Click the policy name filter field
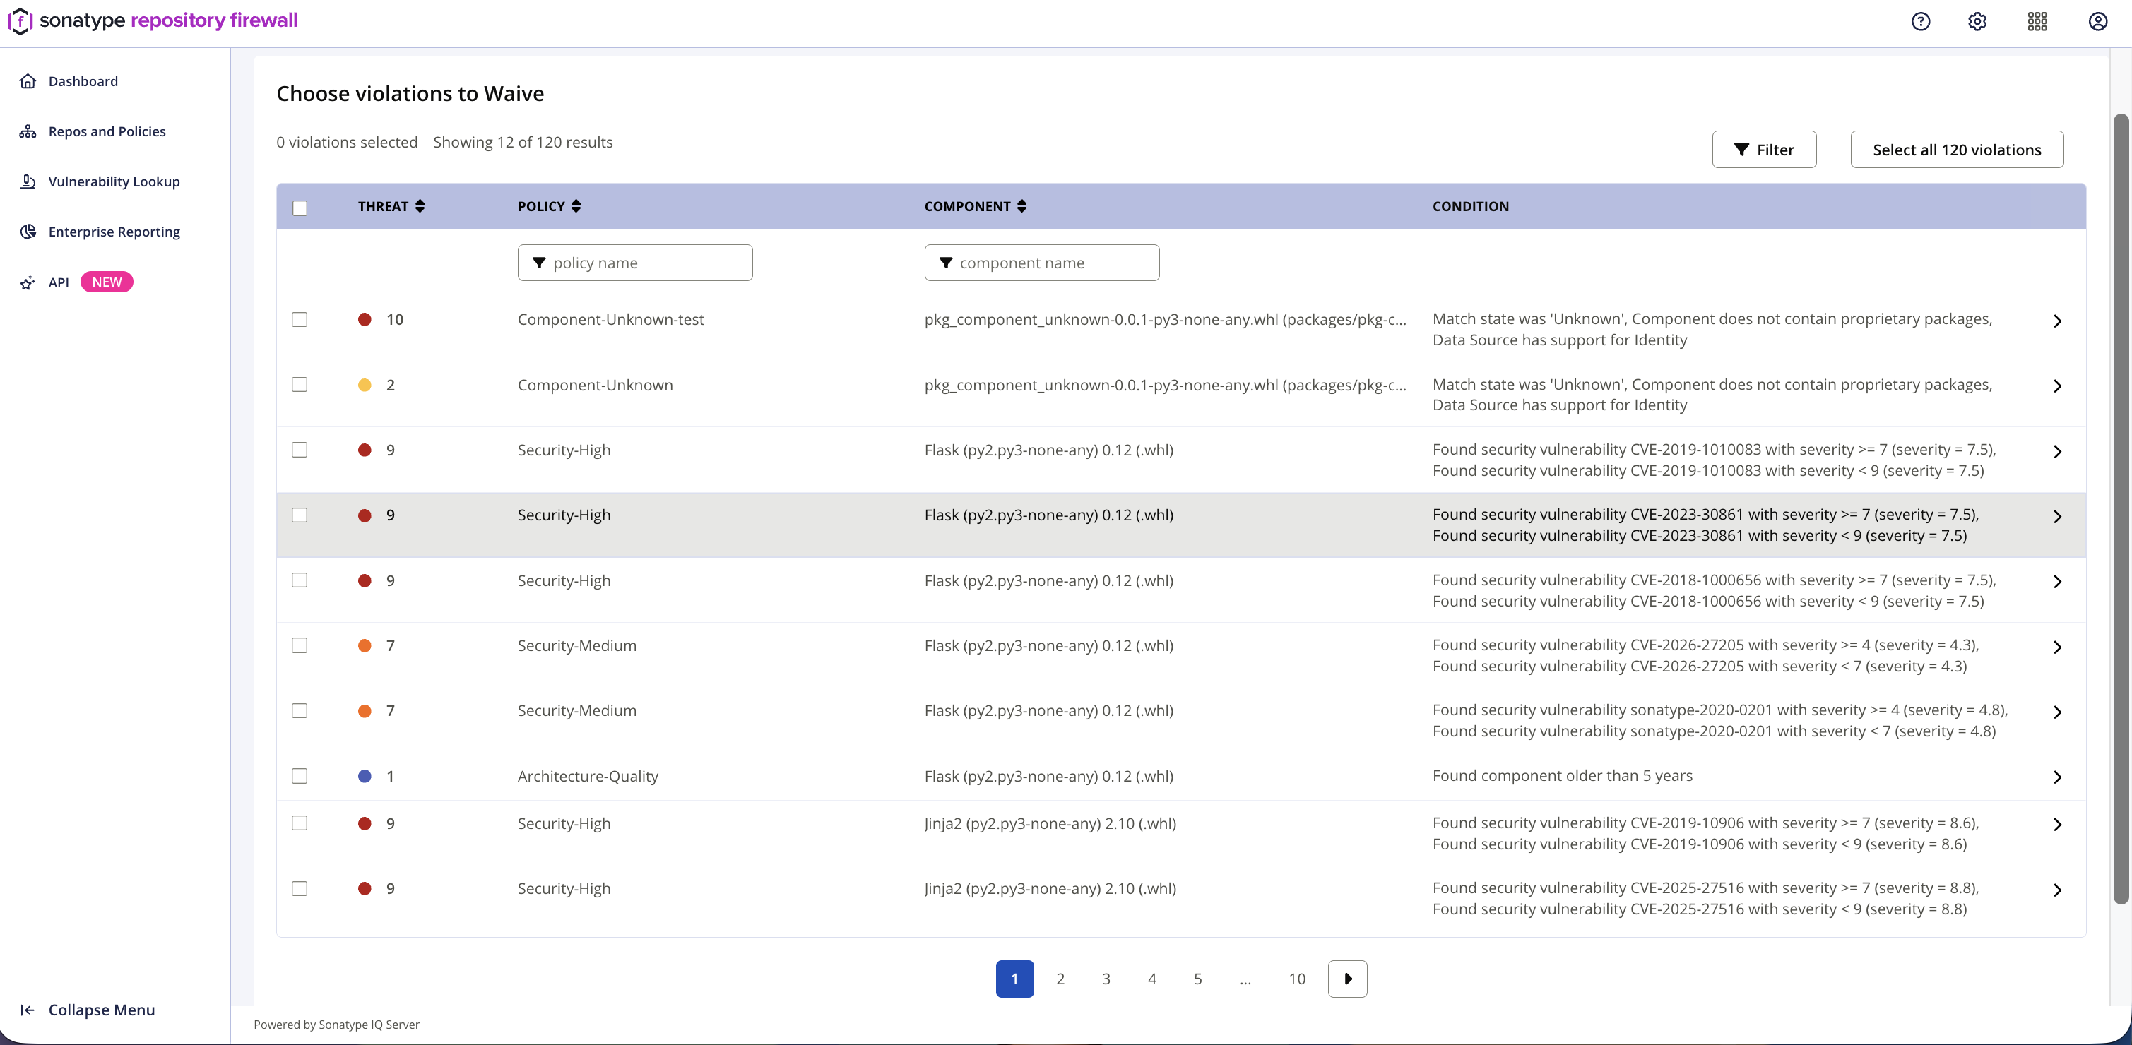The width and height of the screenshot is (2132, 1045). pos(635,262)
